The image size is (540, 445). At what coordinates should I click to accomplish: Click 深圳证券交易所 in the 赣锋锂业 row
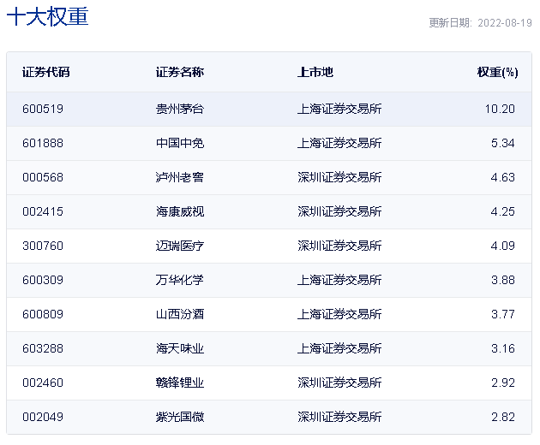point(339,383)
